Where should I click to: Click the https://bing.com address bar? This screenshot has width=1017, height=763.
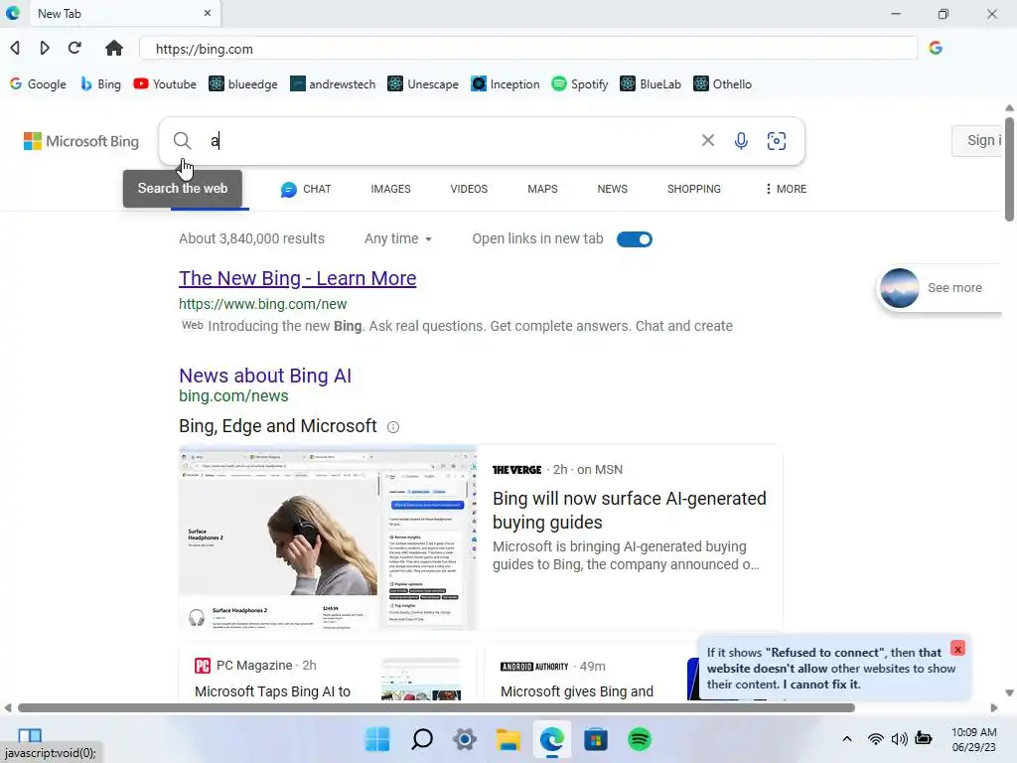coord(528,49)
